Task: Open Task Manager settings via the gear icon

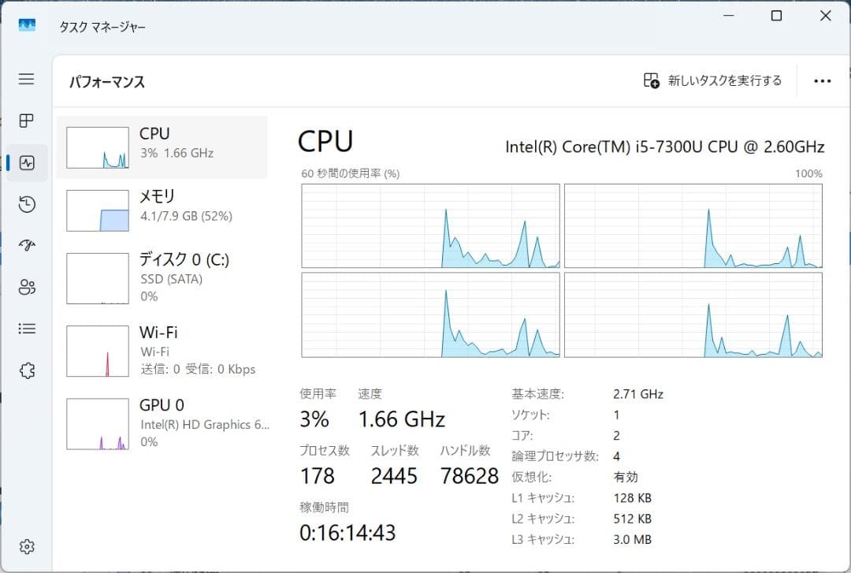Action: pyautogui.click(x=26, y=545)
